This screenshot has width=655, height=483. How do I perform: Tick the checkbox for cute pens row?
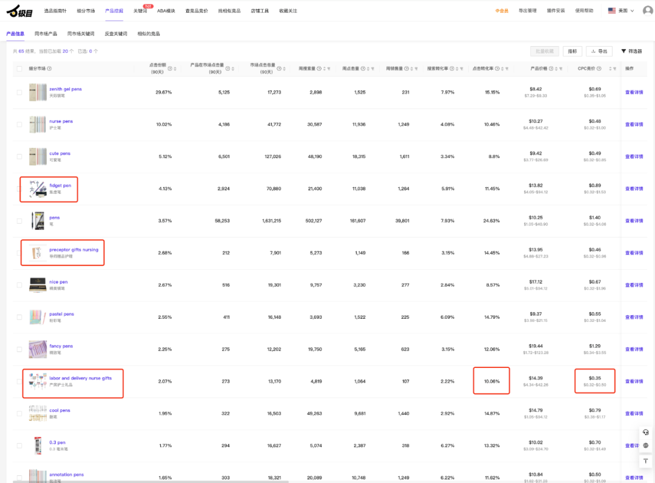[x=19, y=156]
